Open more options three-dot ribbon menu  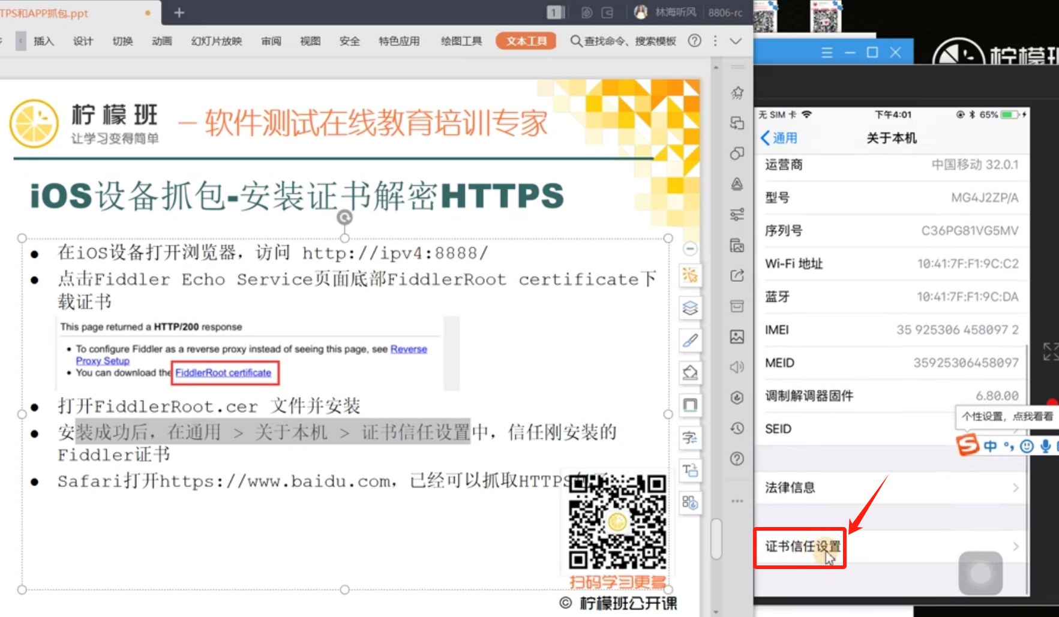(x=715, y=41)
